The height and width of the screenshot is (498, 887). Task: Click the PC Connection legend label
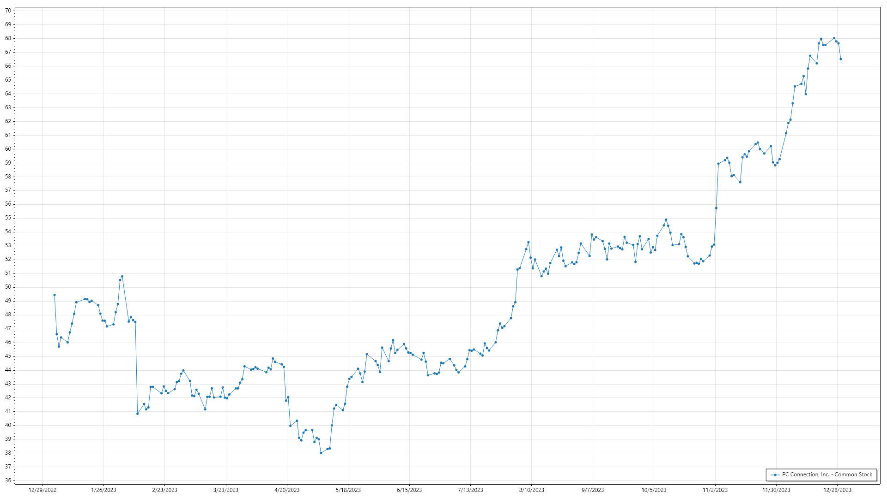827,474
